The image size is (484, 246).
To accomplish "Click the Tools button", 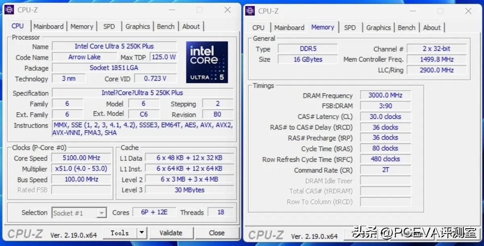I will pos(119,233).
